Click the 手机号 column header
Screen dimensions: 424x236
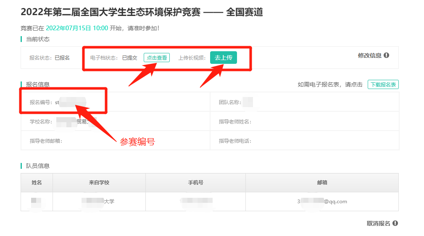click(x=195, y=183)
